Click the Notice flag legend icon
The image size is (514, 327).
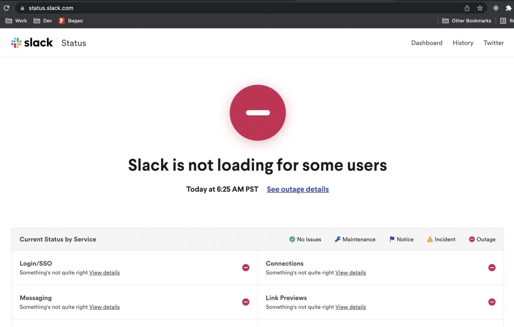pyautogui.click(x=392, y=239)
